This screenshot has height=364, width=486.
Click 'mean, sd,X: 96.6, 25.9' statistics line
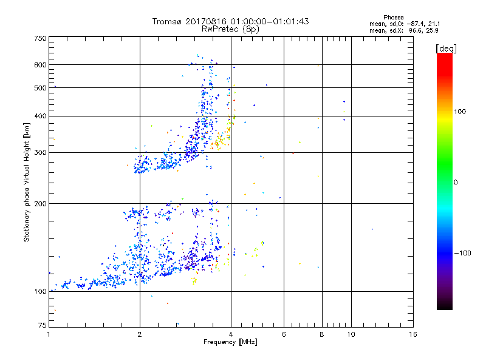click(x=404, y=31)
